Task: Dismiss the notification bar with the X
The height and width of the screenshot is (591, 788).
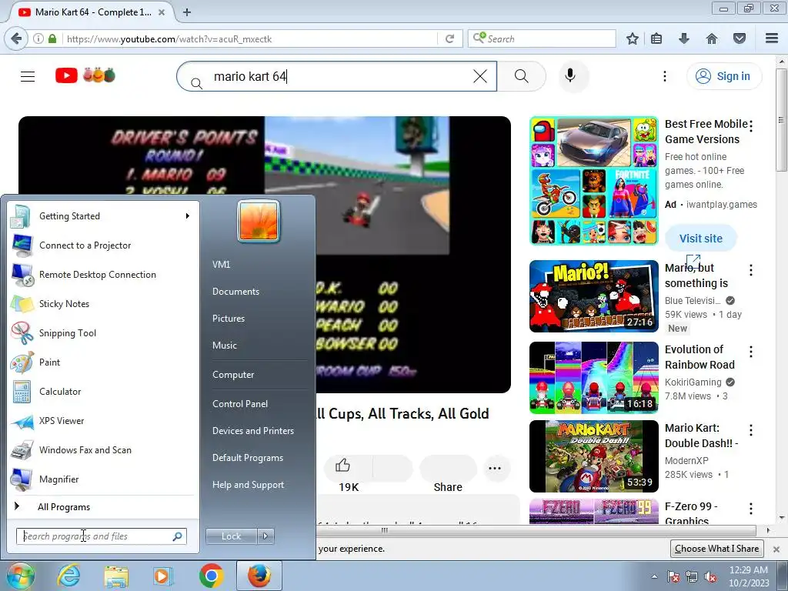Action: click(776, 549)
